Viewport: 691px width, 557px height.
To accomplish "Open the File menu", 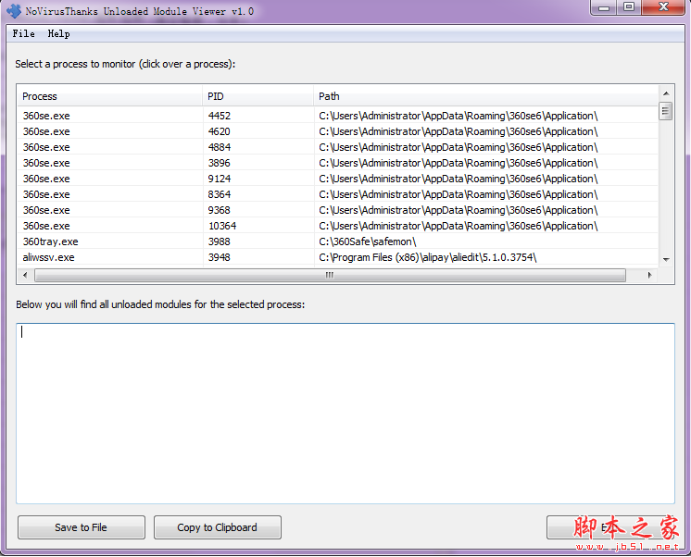I will click(23, 33).
